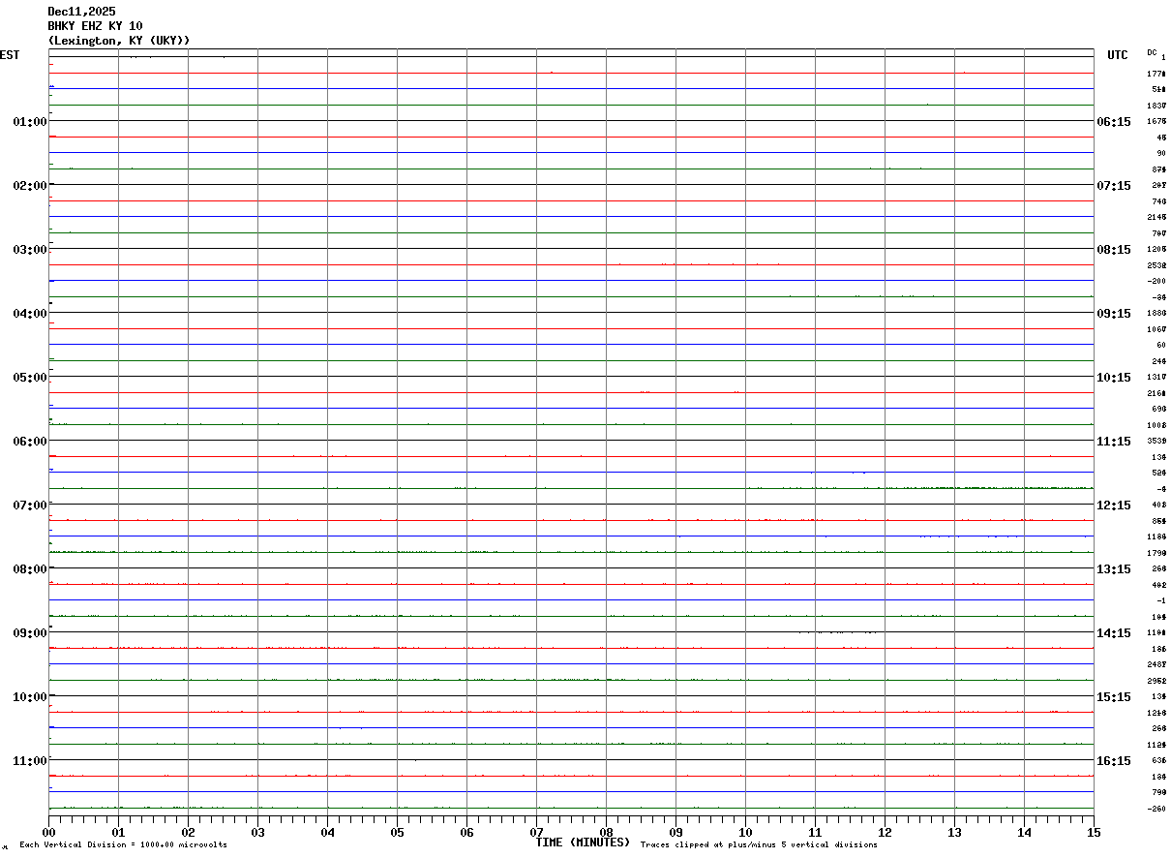Click the Traces clipped footnote text
The image size is (1171, 858).
759,845
